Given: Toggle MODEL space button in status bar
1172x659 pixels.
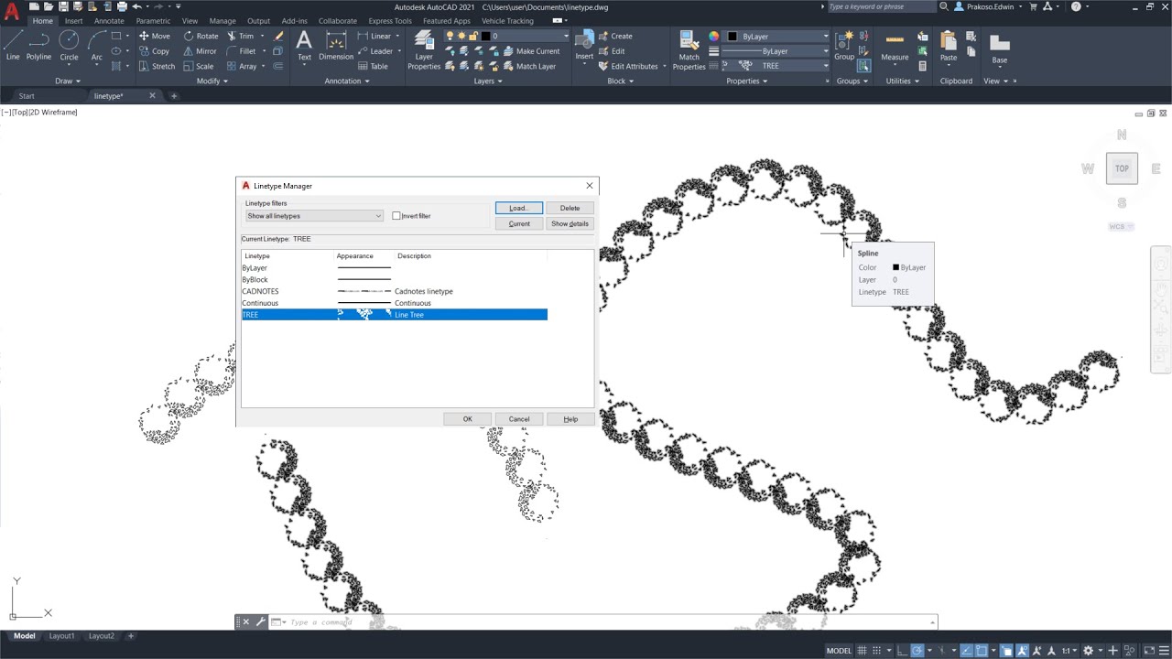Looking at the screenshot, I should (839, 651).
